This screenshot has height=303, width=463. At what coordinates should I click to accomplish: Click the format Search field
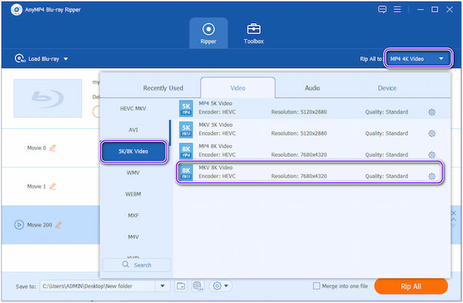coord(137,265)
